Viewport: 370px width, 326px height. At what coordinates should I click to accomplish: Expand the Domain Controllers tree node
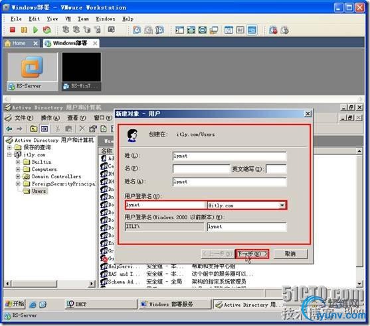pos(18,176)
